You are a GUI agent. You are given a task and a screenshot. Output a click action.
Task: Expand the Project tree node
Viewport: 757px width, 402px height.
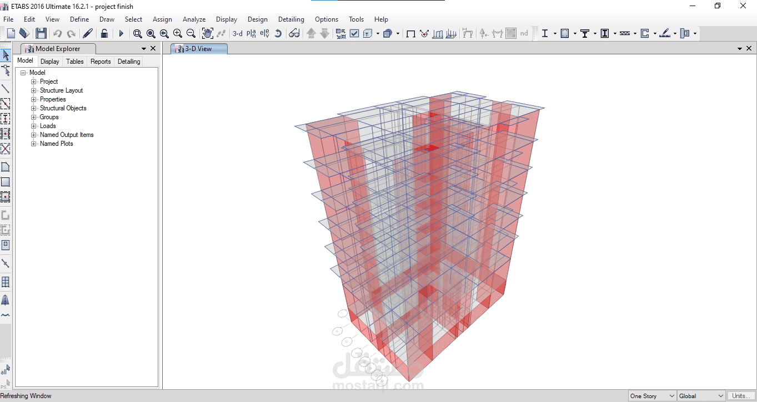click(34, 82)
